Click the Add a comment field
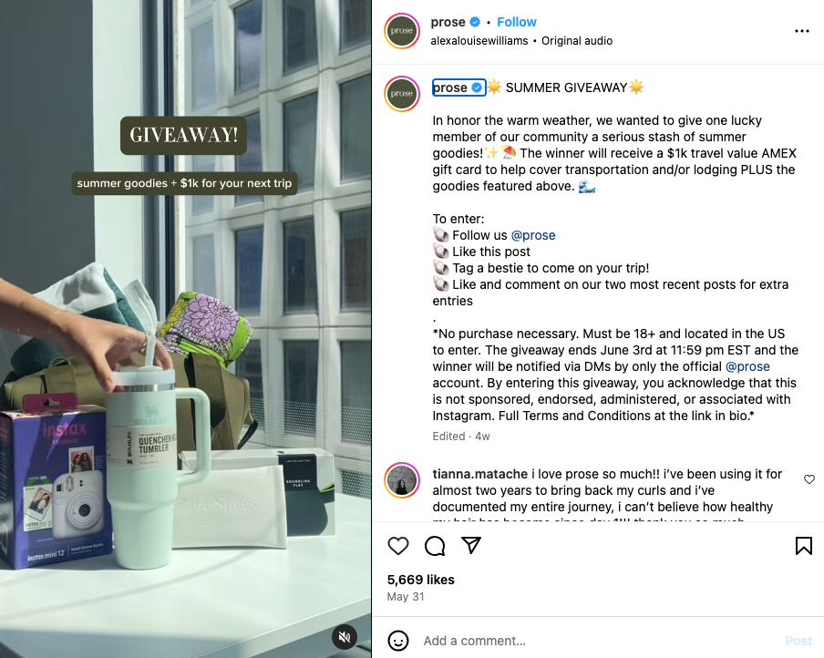The width and height of the screenshot is (824, 658). pyautogui.click(x=599, y=641)
